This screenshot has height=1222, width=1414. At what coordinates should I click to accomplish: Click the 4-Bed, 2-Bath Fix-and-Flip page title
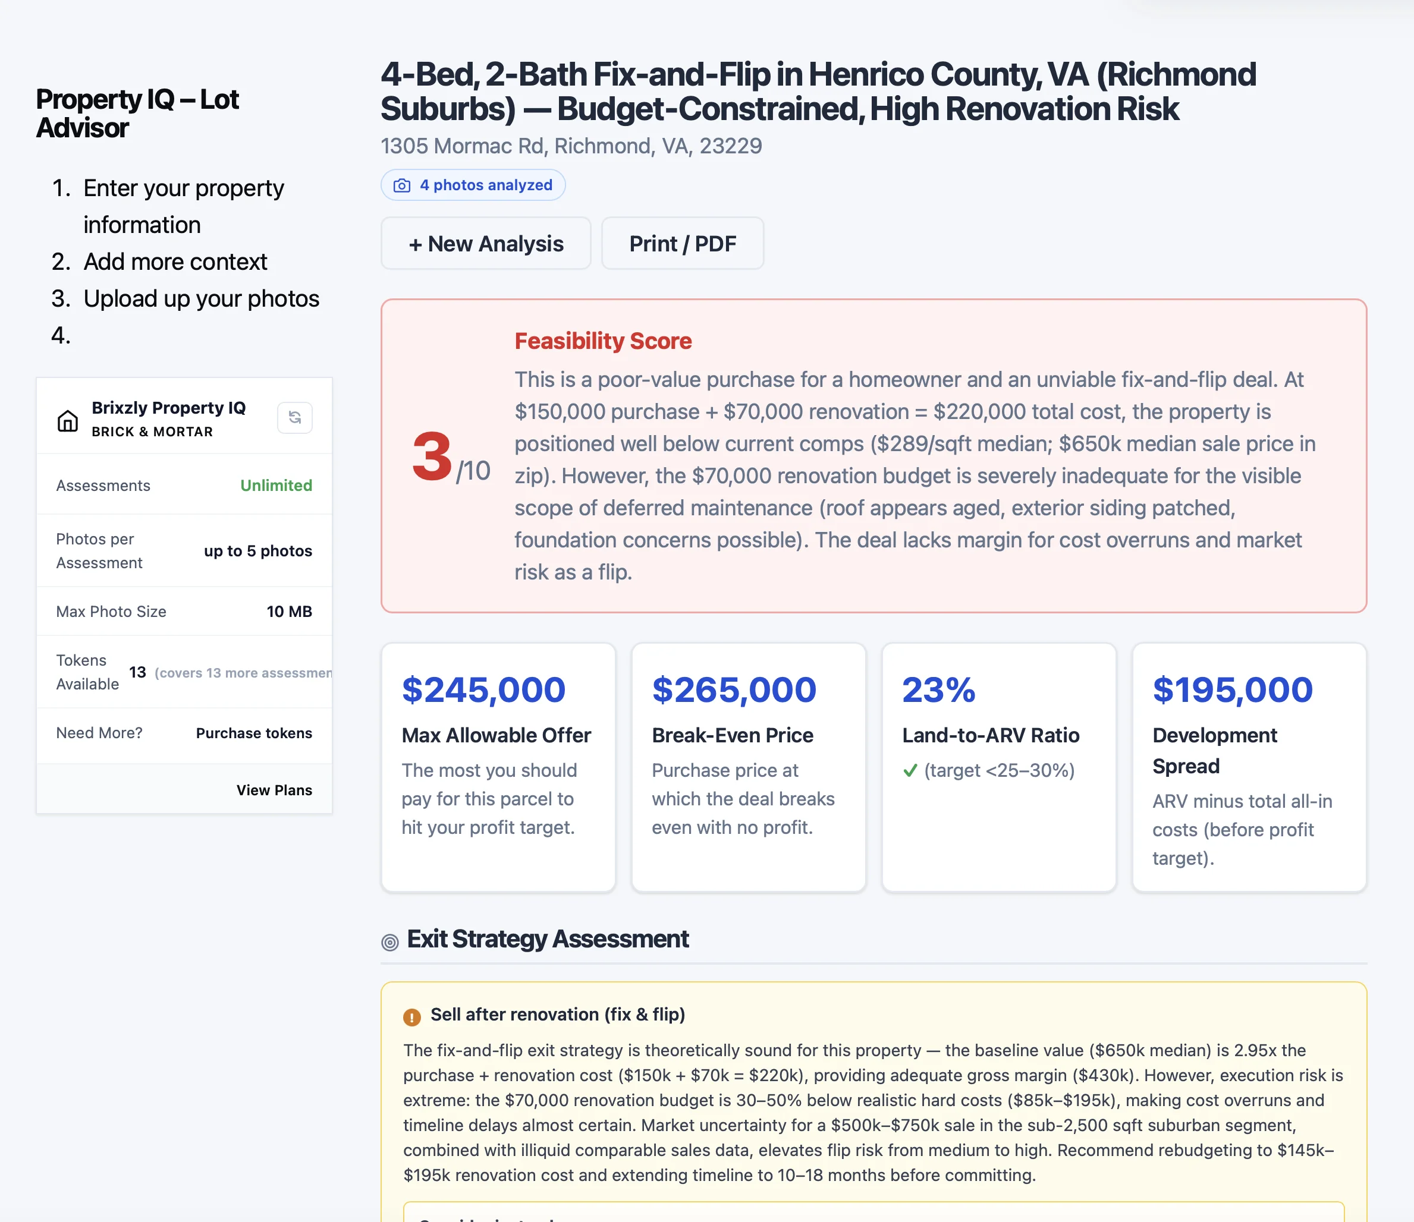(818, 92)
